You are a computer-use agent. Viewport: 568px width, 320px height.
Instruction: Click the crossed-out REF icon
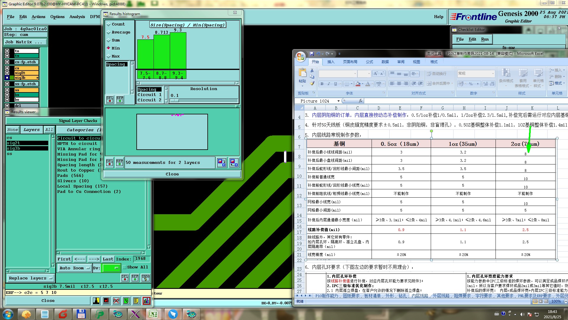point(116,301)
